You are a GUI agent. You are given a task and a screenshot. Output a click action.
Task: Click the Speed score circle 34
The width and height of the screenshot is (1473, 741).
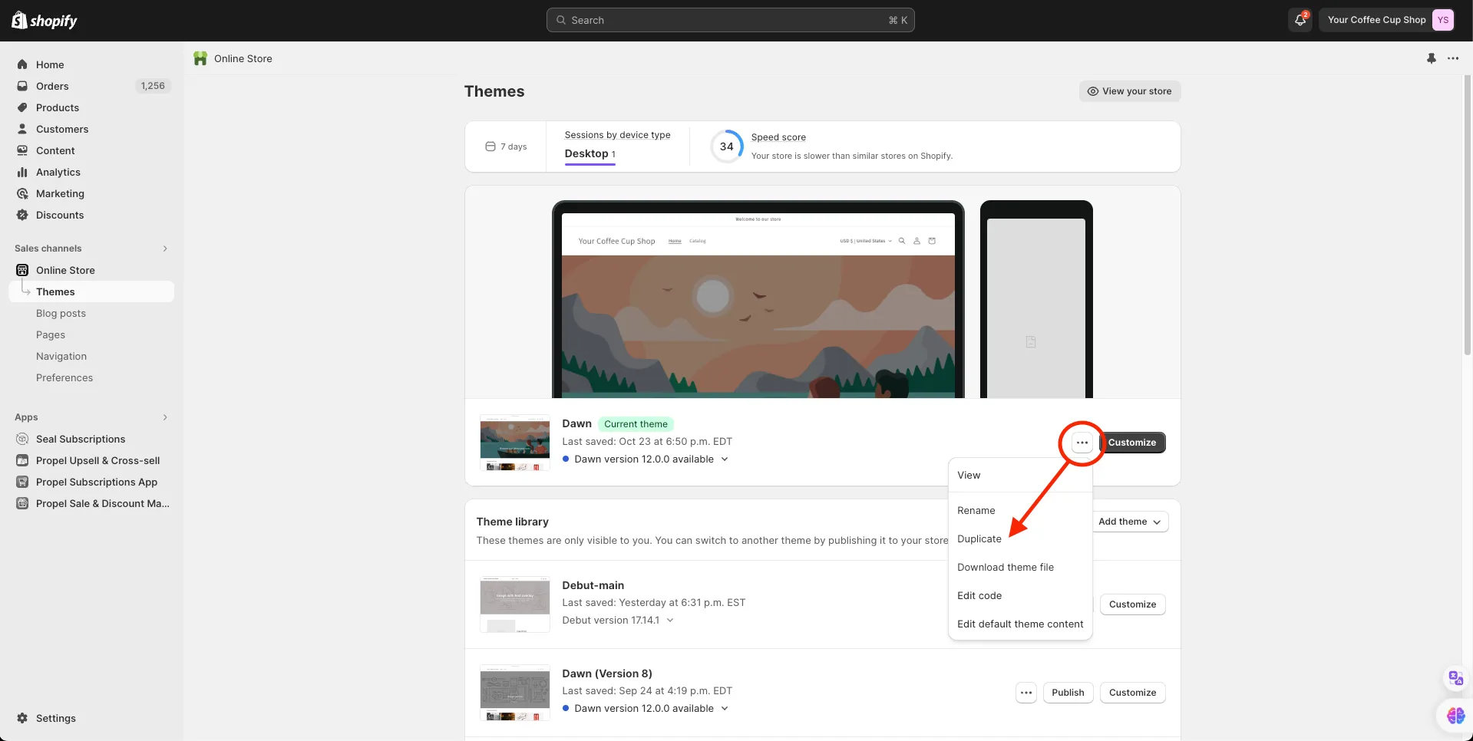click(726, 147)
